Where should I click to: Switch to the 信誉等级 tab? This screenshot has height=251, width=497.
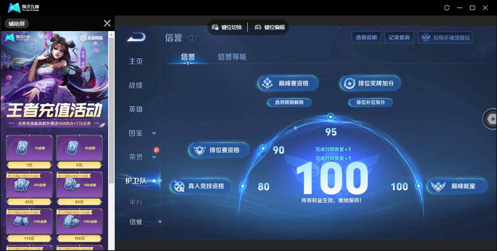(x=232, y=57)
